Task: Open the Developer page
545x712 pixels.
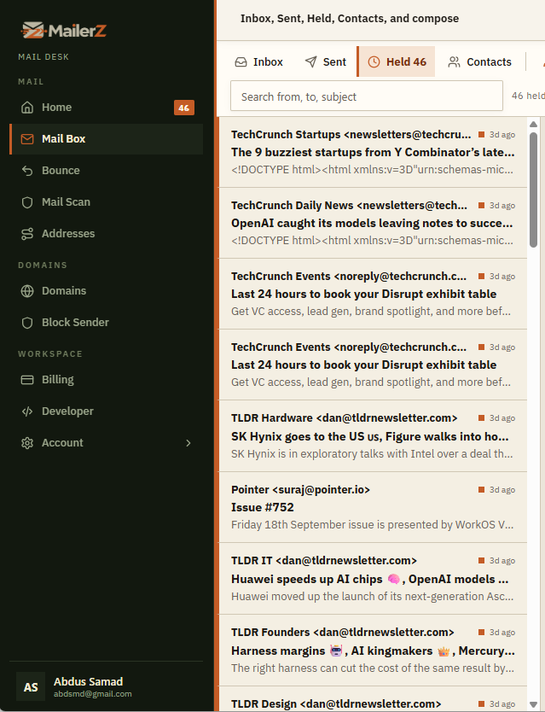Action: [107, 411]
